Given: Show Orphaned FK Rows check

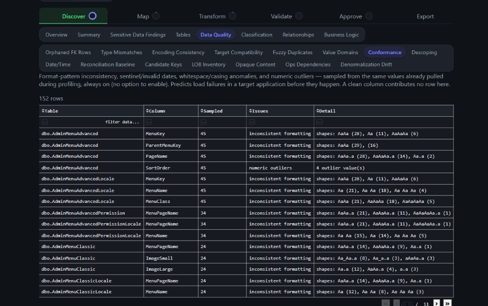Looking at the screenshot, I should point(68,53).
